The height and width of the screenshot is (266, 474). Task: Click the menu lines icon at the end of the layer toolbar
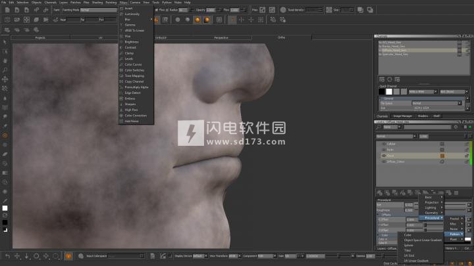(456, 192)
